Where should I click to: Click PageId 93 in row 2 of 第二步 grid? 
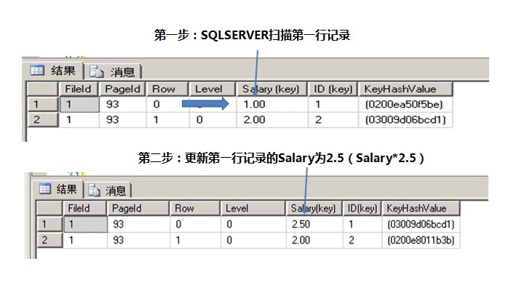tap(138, 240)
